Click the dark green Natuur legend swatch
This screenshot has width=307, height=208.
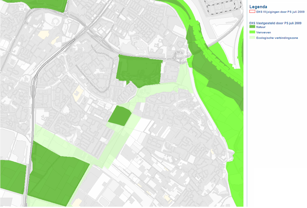pyautogui.click(x=252, y=27)
